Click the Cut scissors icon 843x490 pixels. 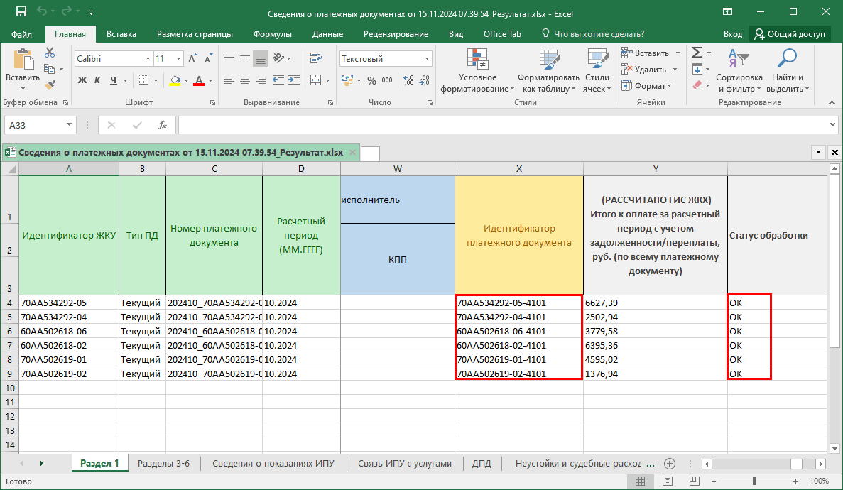click(49, 53)
